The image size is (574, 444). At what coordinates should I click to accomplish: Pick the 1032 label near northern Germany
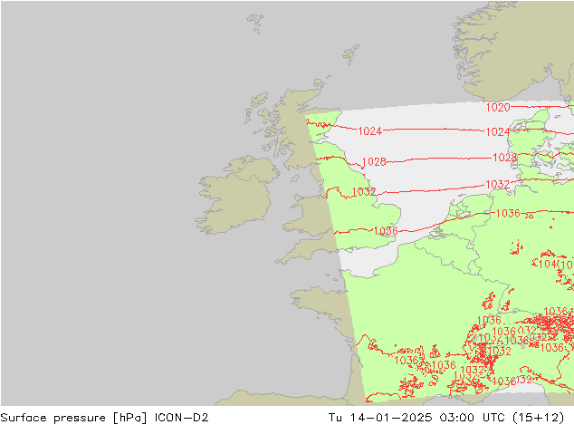click(x=497, y=184)
